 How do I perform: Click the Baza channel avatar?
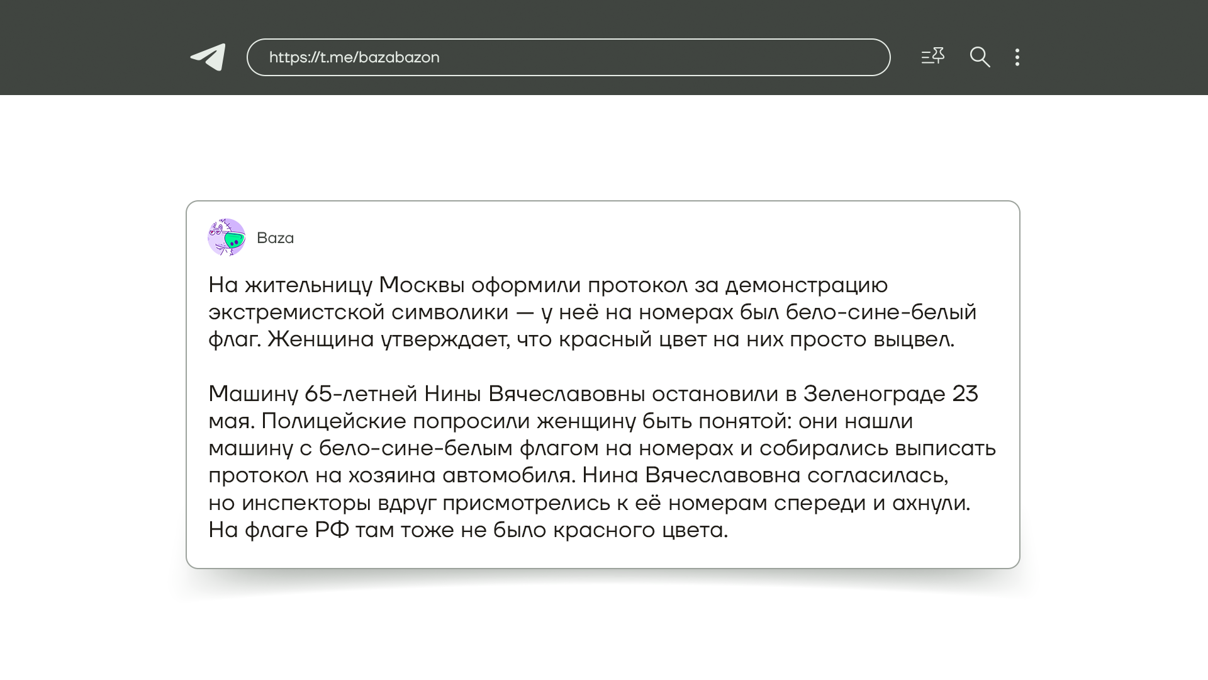tap(226, 237)
